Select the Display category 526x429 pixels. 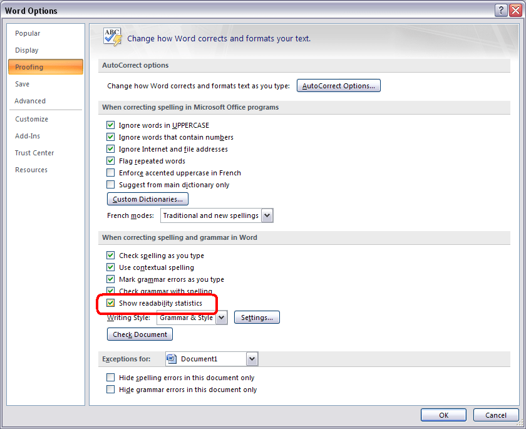[27, 50]
